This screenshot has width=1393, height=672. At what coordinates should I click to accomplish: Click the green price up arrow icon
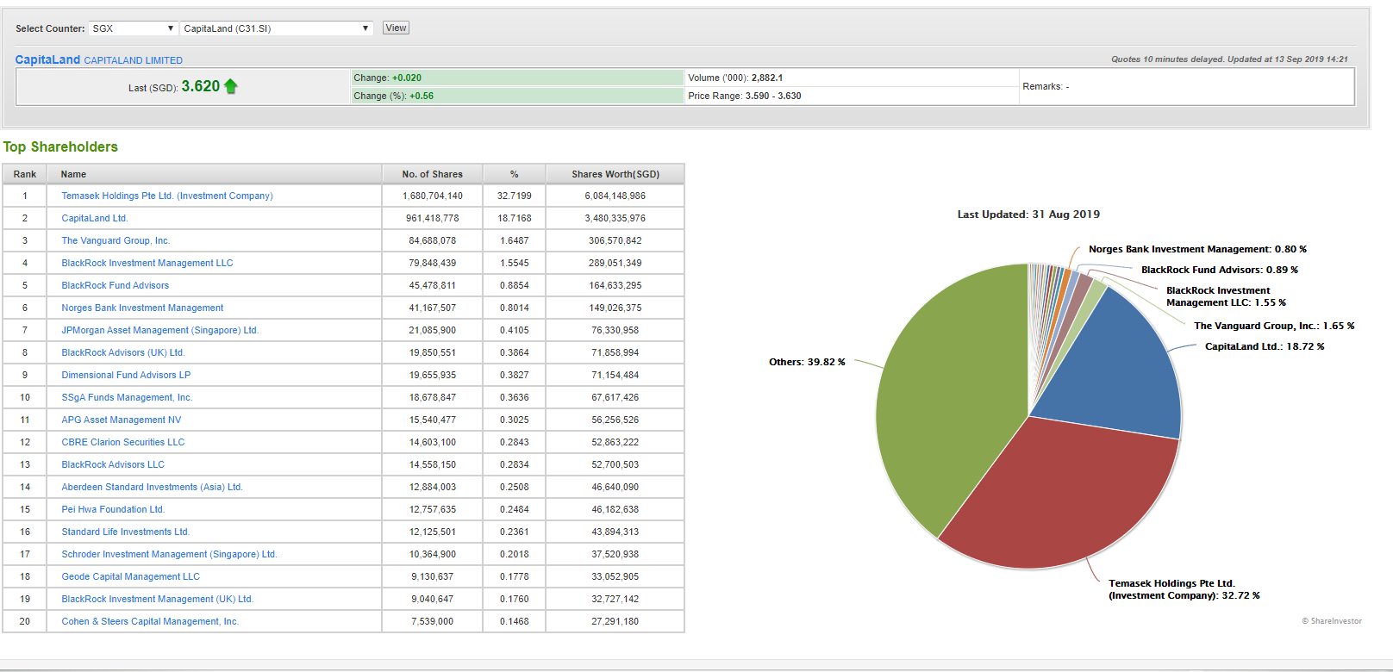click(230, 86)
